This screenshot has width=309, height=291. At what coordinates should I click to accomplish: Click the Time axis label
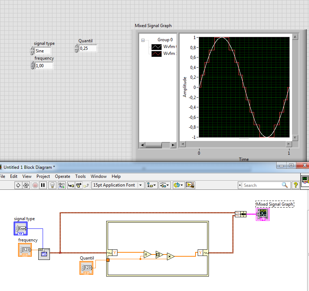tap(244, 159)
